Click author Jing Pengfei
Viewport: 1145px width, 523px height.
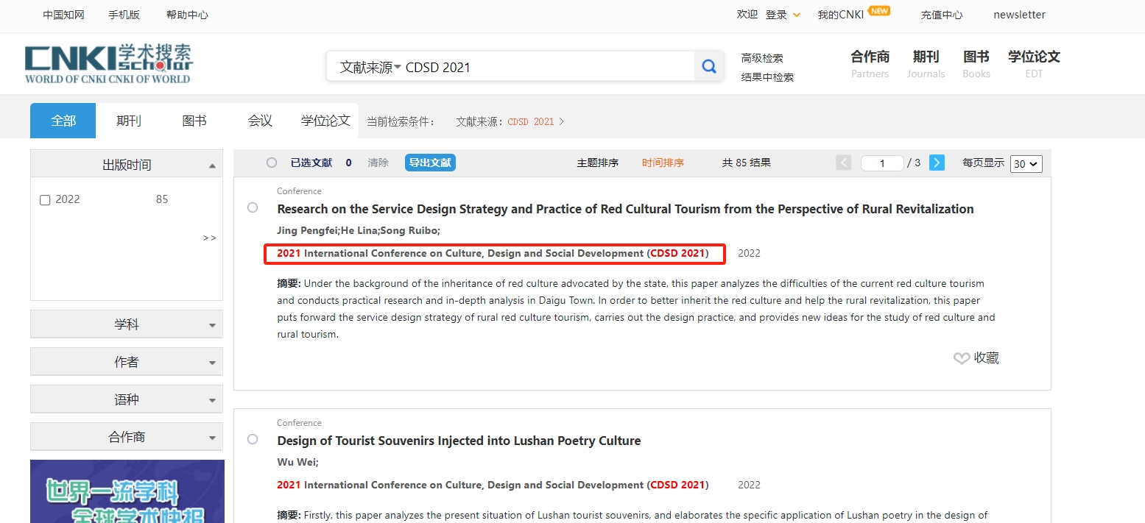click(306, 230)
